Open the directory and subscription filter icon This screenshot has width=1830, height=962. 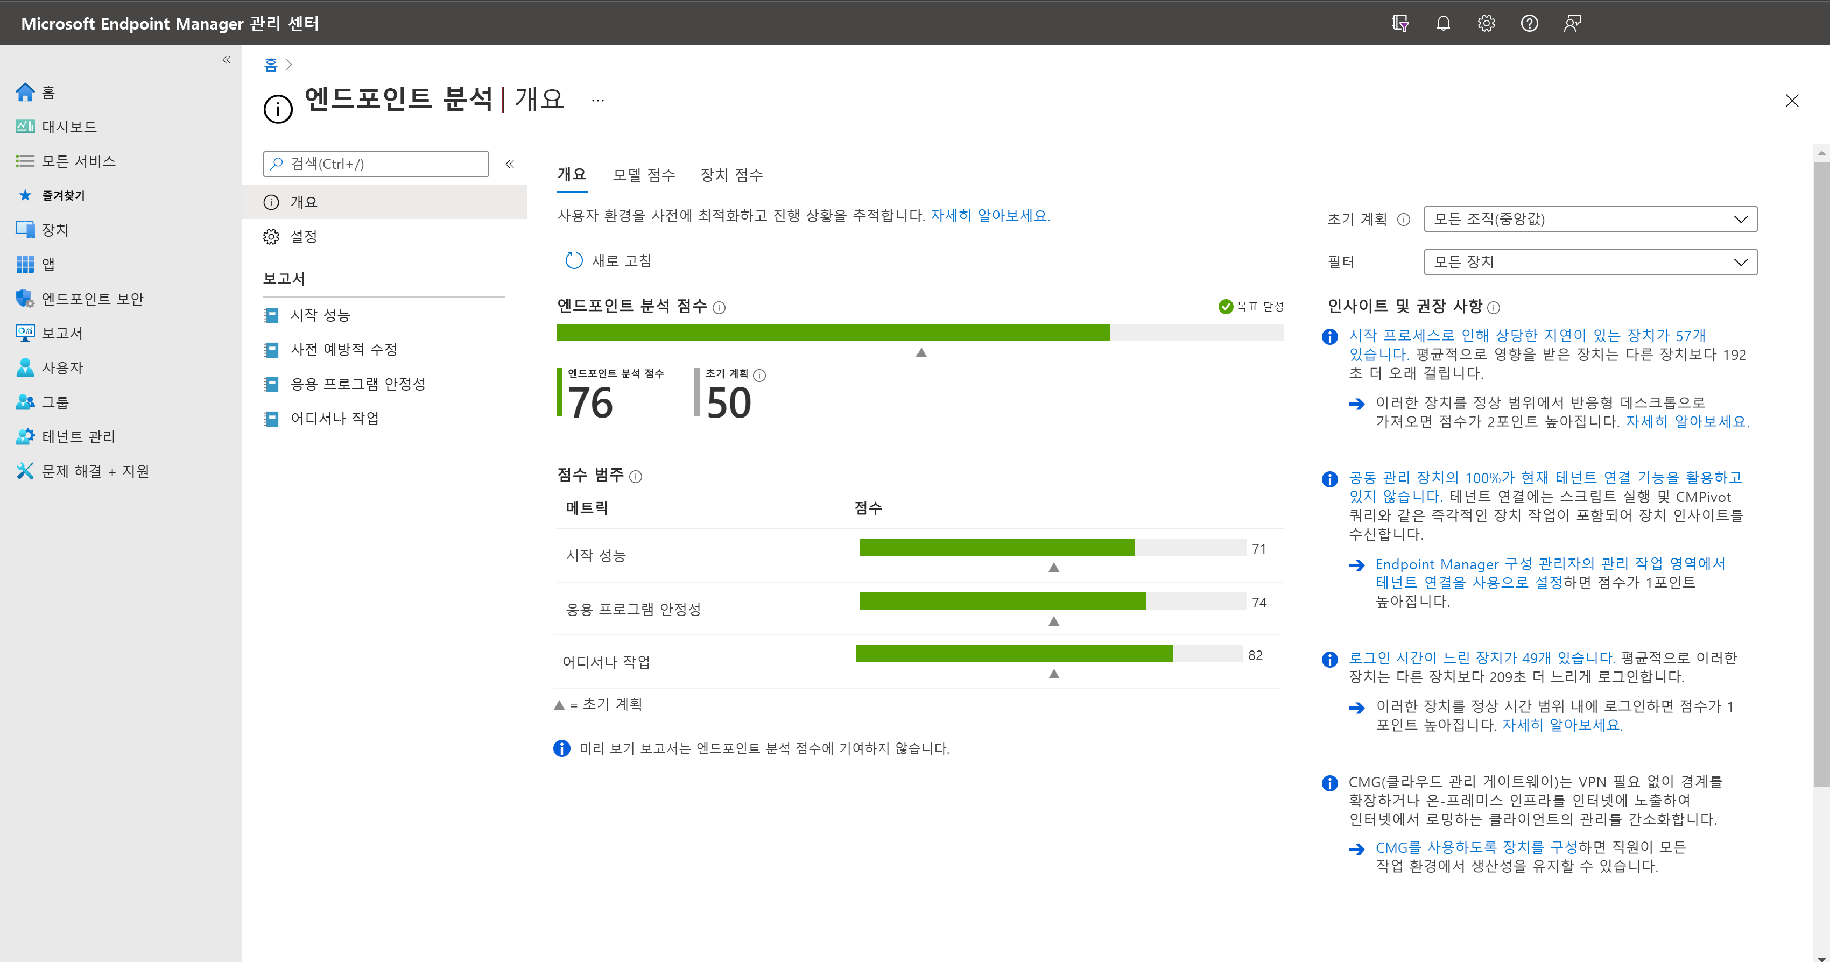1399,24
